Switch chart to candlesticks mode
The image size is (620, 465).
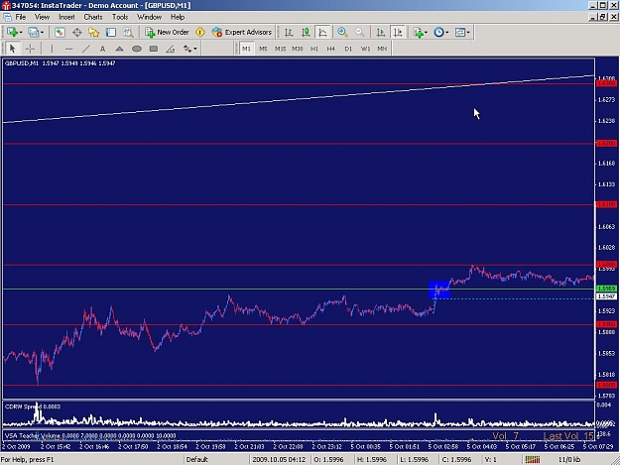pyautogui.click(x=306, y=32)
